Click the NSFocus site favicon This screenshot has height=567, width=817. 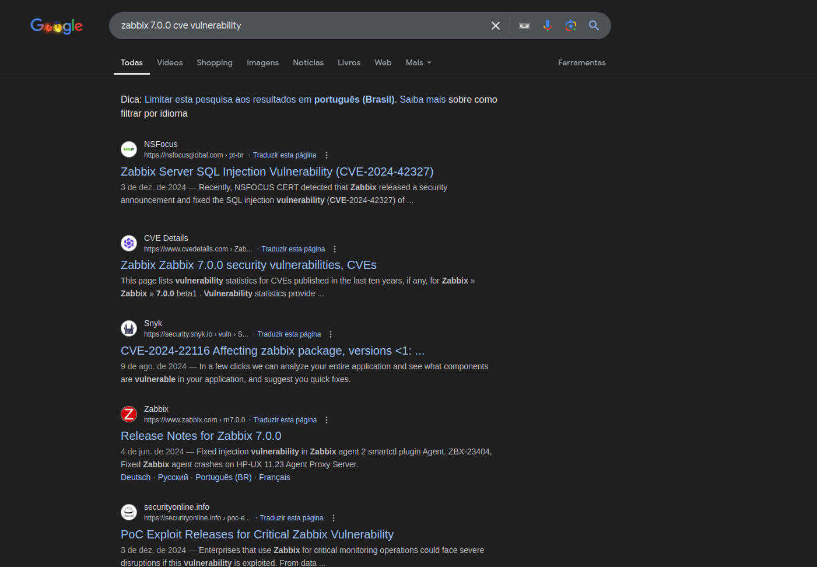(x=129, y=149)
